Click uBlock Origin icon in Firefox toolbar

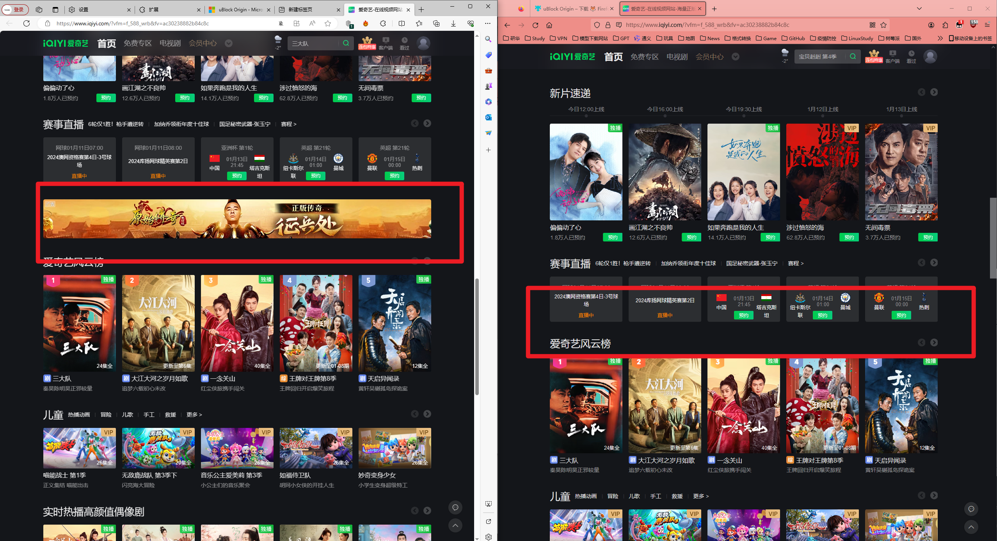974,24
